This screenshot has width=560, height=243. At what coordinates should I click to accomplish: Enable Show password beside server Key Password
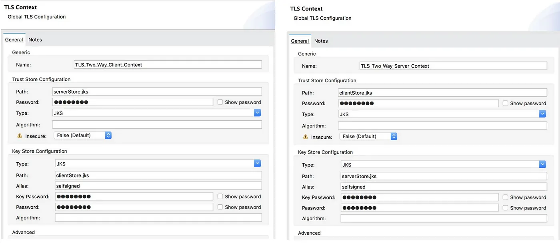point(506,197)
